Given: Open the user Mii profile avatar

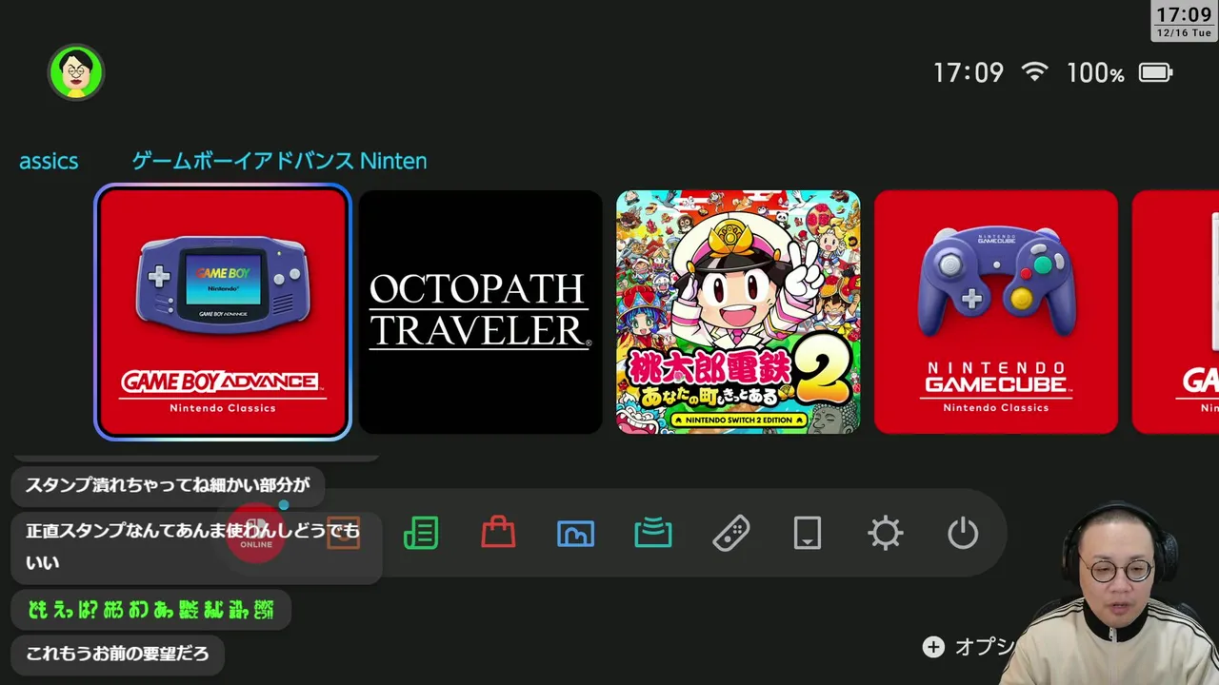Looking at the screenshot, I should 76,72.
